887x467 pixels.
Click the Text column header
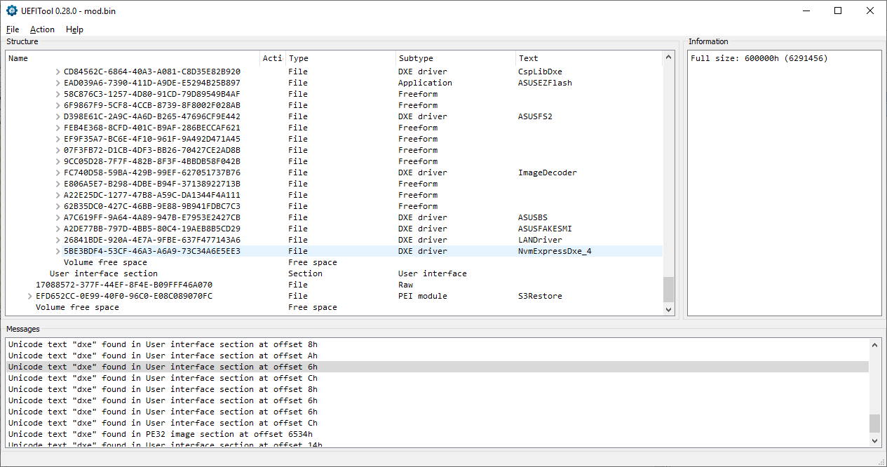point(588,58)
